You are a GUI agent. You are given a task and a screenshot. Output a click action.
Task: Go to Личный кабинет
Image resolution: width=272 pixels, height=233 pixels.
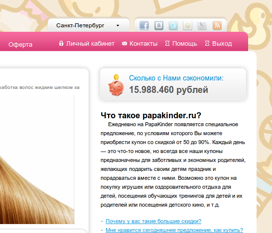pyautogui.click(x=90, y=44)
